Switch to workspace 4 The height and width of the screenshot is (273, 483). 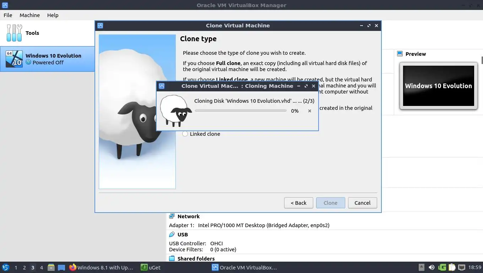click(41, 267)
